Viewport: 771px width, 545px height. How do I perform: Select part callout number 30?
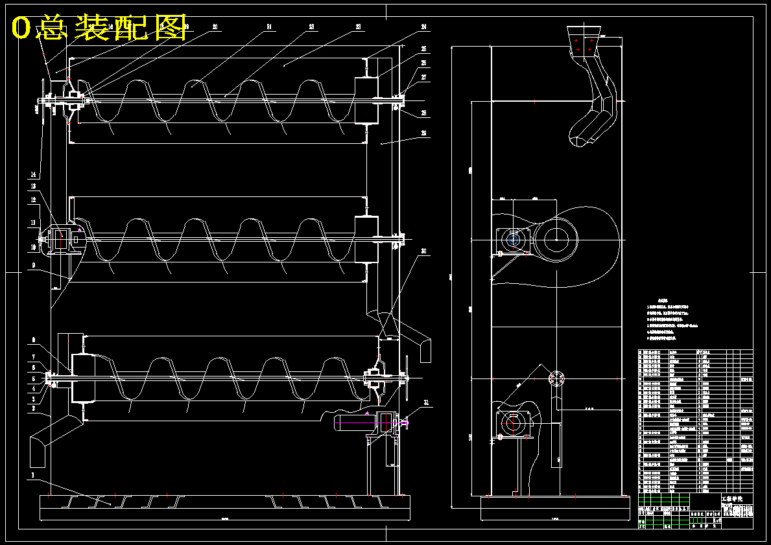click(x=424, y=251)
